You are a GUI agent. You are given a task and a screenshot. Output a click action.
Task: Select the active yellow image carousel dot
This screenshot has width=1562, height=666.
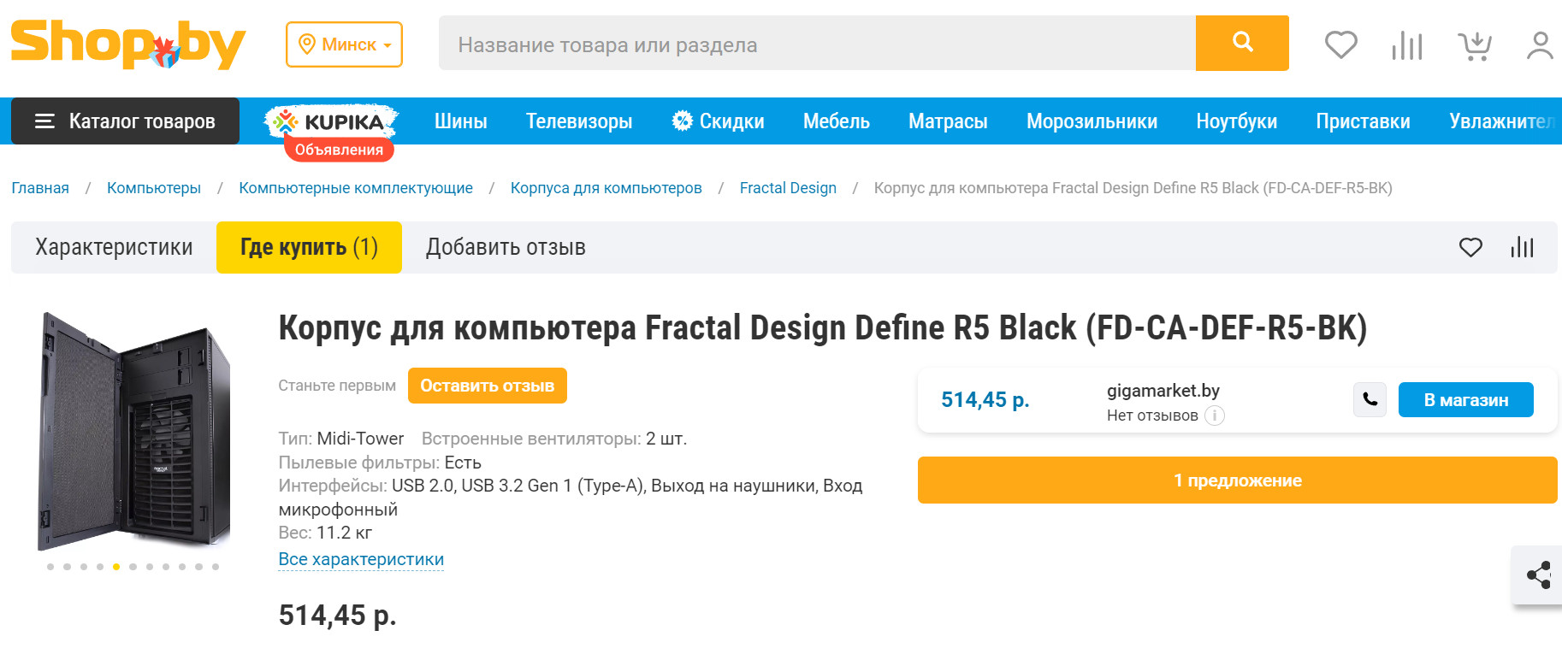tap(116, 567)
